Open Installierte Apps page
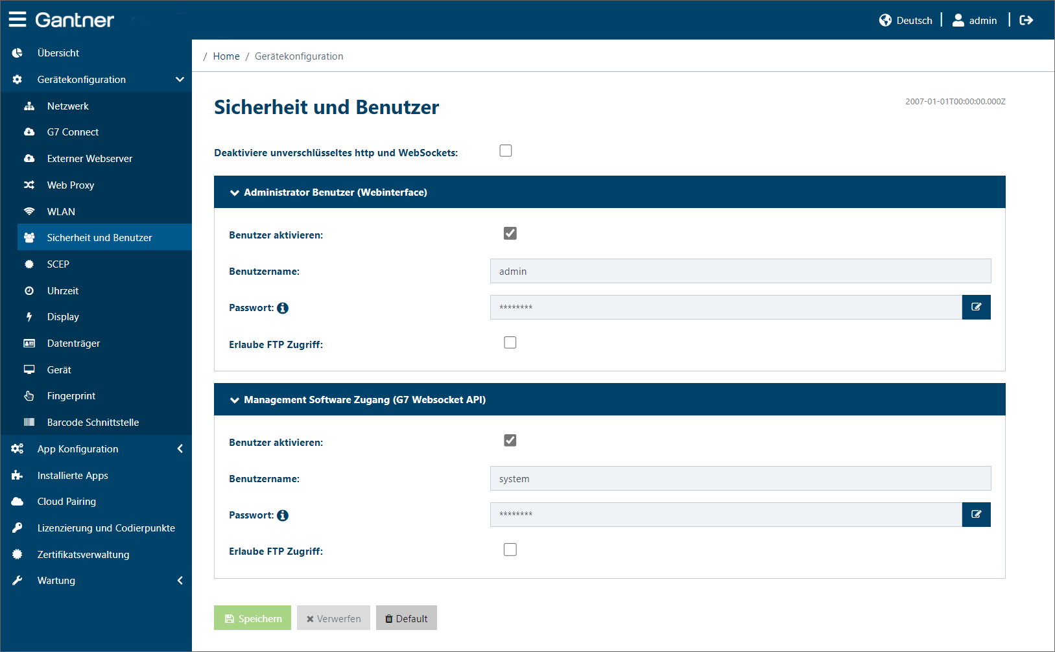The width and height of the screenshot is (1055, 652). tap(96, 476)
